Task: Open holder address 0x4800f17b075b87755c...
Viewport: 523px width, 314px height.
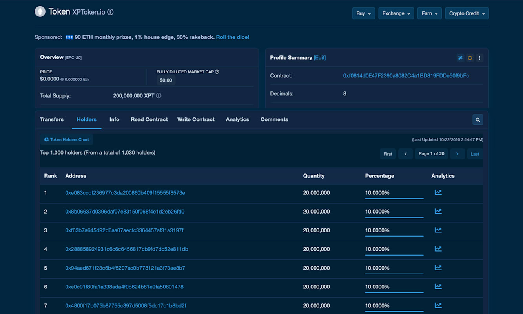Action: pos(126,306)
